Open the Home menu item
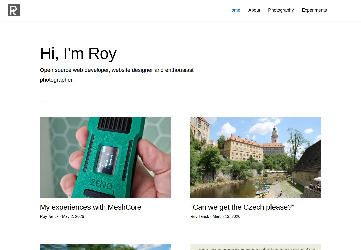361x250 pixels. coord(234,10)
